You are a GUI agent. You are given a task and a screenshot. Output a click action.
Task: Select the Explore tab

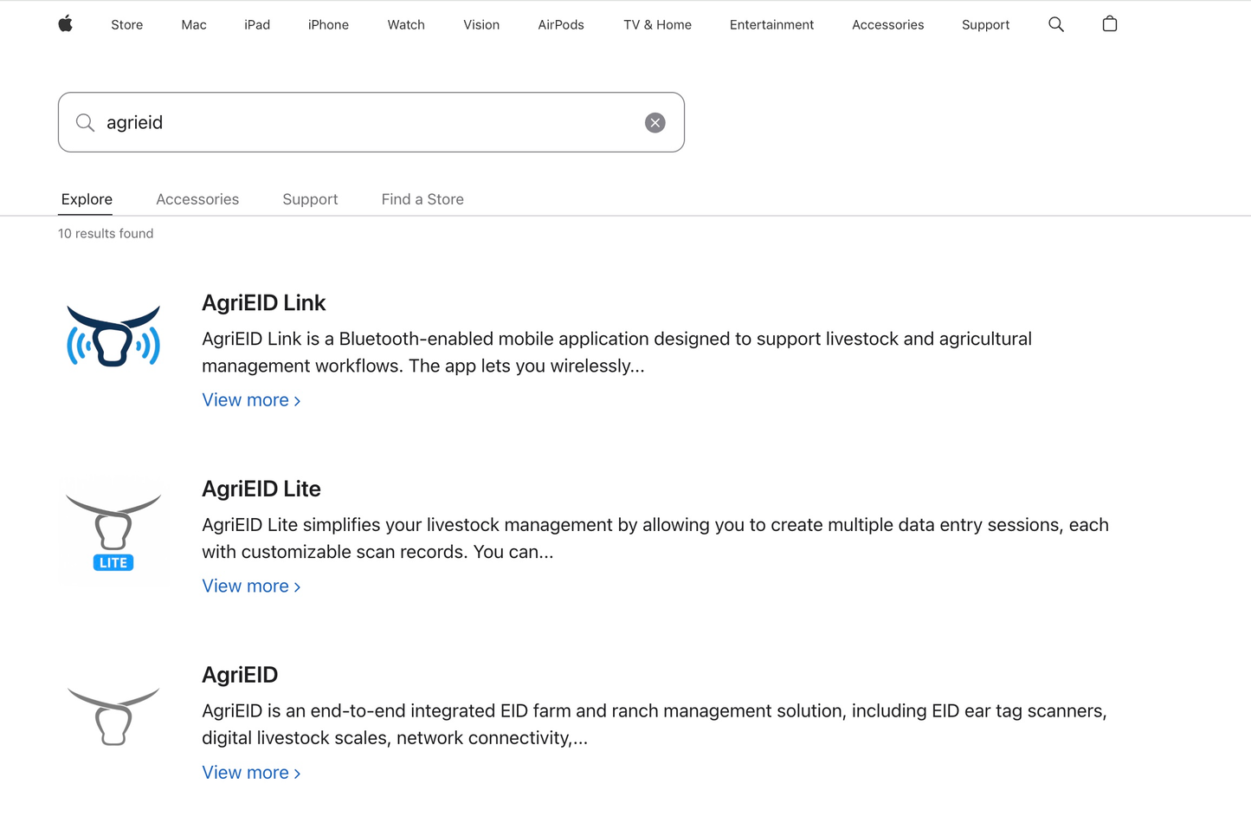[86, 199]
